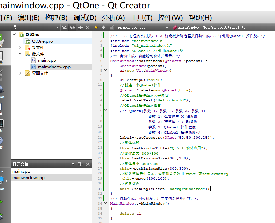Click the go-back arrow in editor toolbar
This screenshot has width=275, height=223.
click(x=96, y=27)
